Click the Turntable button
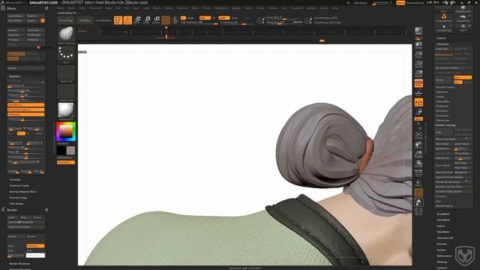This screenshot has width=480, height=270. [x=34, y=30]
